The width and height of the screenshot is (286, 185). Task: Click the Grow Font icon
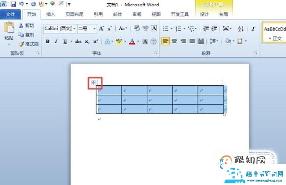pyautogui.click(x=101, y=29)
